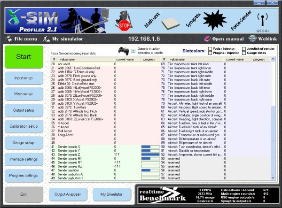Toggle Game is in action detection checkbox
The width and height of the screenshot is (282, 208).
tap(133, 51)
